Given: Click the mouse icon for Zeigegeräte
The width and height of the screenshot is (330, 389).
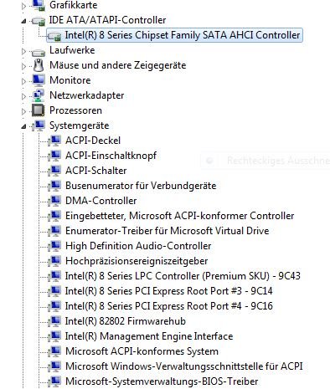Looking at the screenshot, I should point(39,65).
